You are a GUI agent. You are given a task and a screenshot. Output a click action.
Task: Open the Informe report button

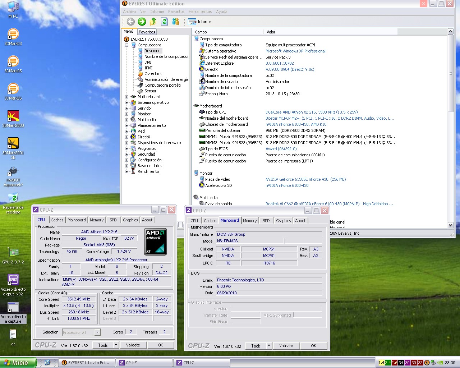point(200,22)
